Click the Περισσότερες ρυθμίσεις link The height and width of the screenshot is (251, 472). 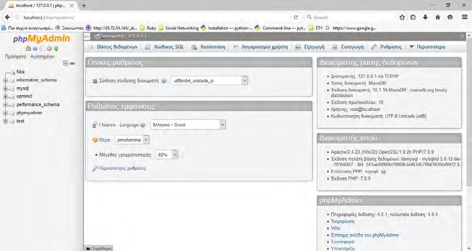122,169
